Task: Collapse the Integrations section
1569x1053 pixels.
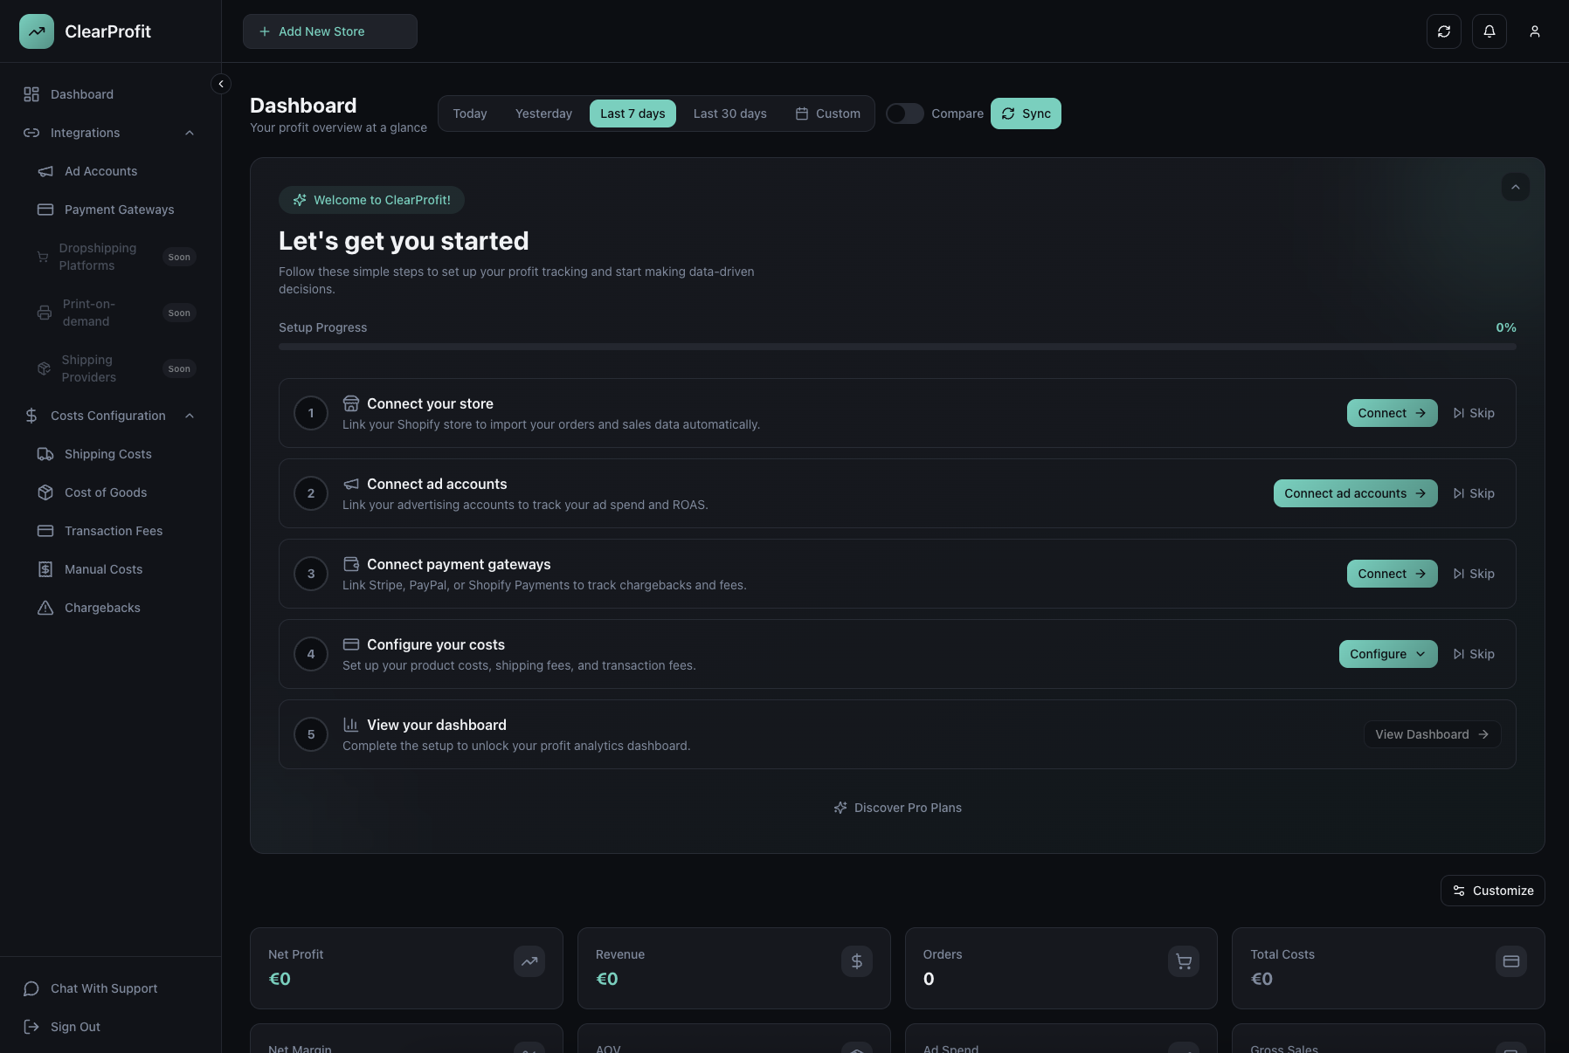Action: [x=190, y=133]
